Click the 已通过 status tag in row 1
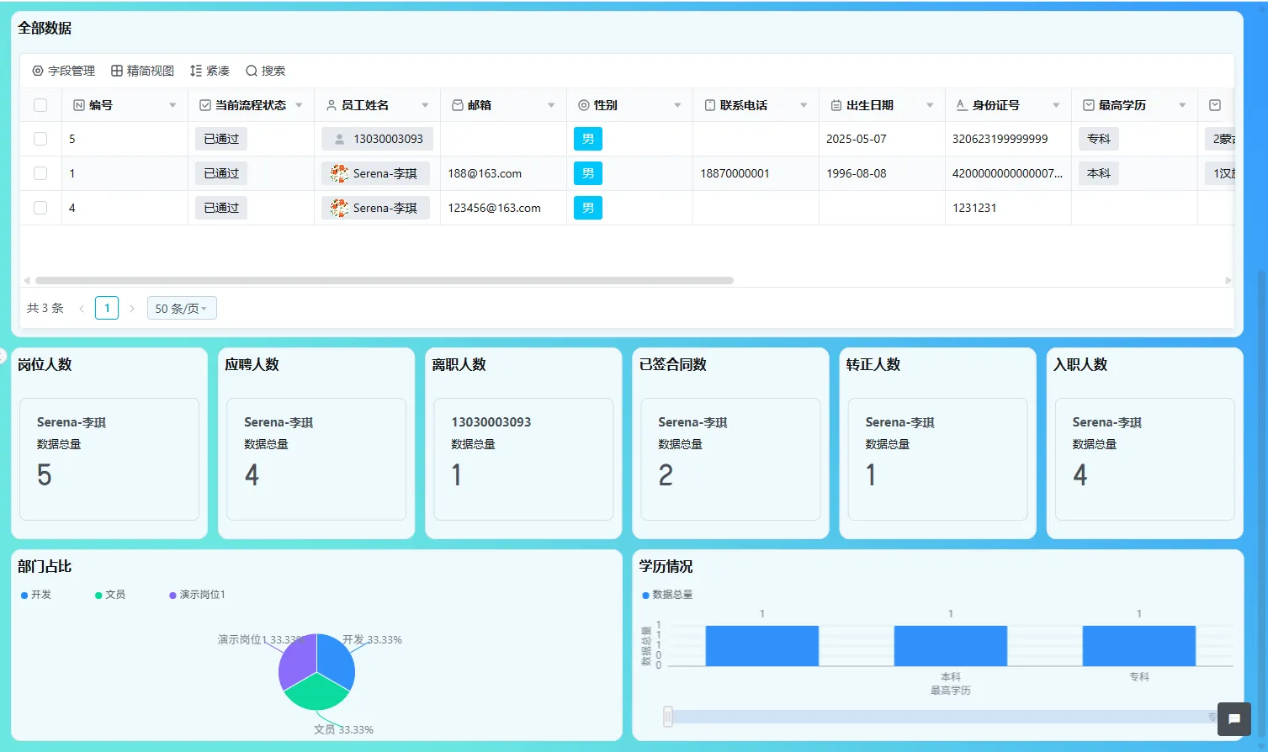This screenshot has width=1268, height=752. 220,173
